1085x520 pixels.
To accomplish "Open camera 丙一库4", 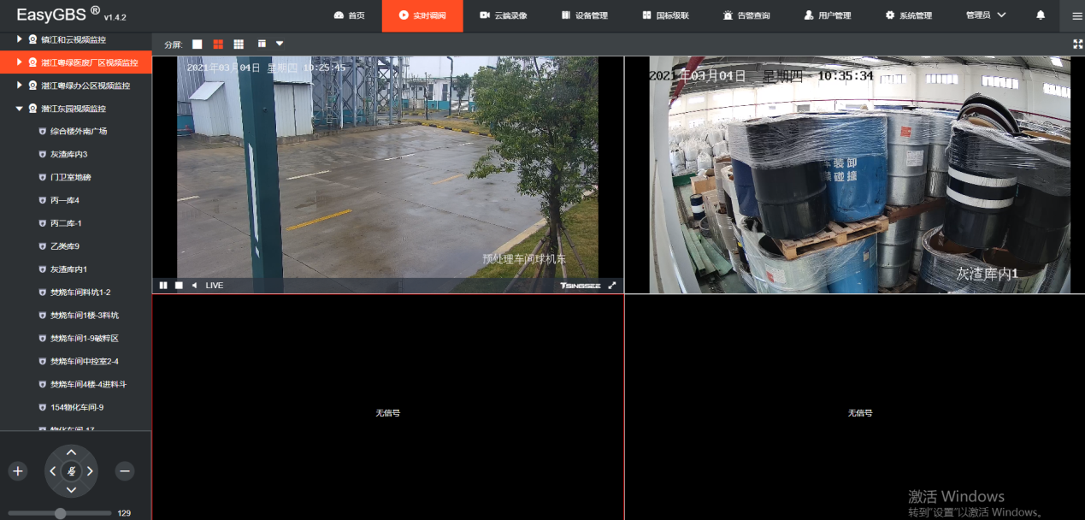I will click(65, 201).
